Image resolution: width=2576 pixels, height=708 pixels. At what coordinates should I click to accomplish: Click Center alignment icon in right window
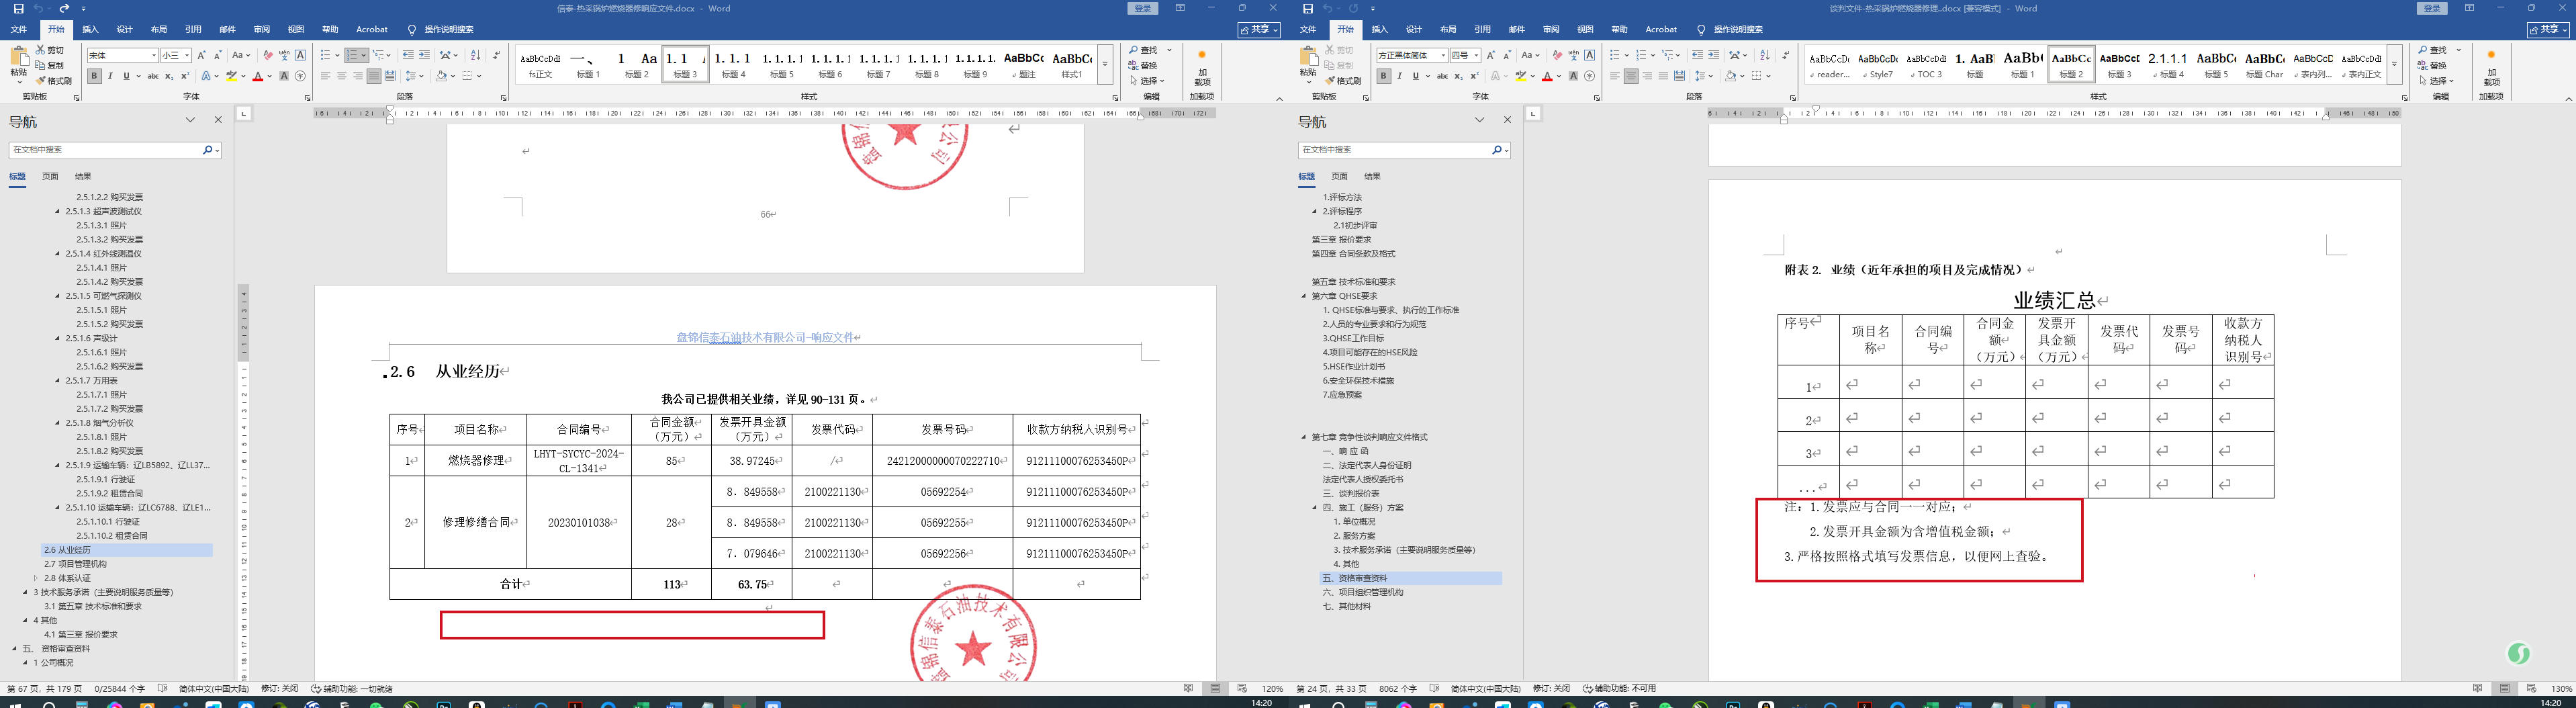tap(1631, 76)
